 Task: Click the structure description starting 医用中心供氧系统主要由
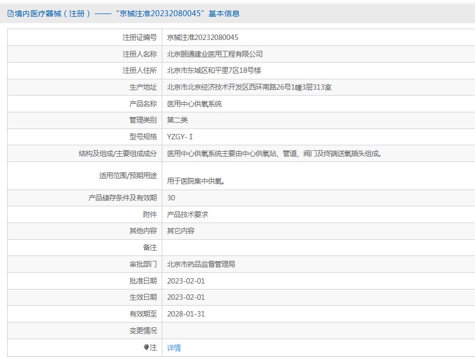pyautogui.click(x=274, y=153)
